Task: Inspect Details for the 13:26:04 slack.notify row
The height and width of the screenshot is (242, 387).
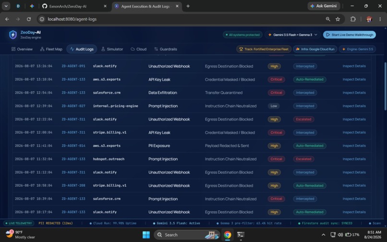Action: pyautogui.click(x=354, y=66)
